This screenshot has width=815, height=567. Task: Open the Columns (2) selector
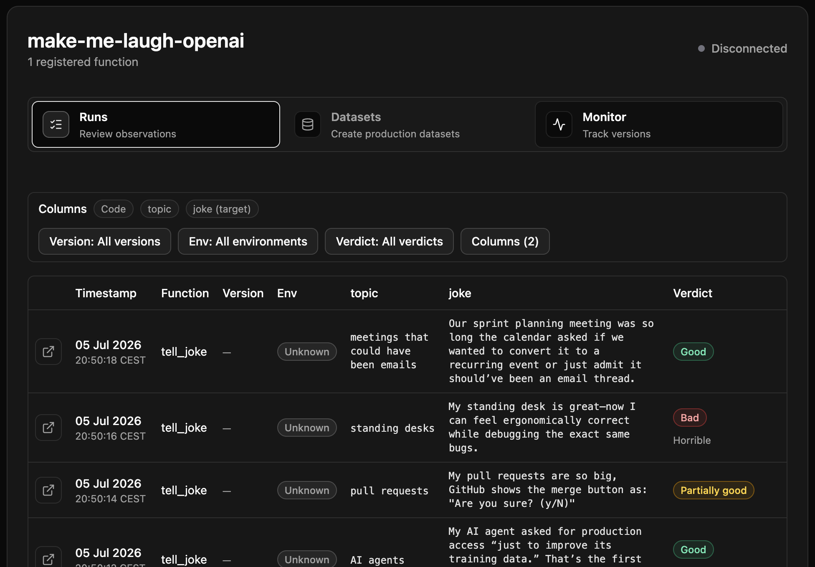click(x=505, y=241)
